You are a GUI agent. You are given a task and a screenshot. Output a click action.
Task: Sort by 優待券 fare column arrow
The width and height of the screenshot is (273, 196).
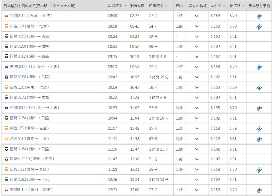click(243, 6)
